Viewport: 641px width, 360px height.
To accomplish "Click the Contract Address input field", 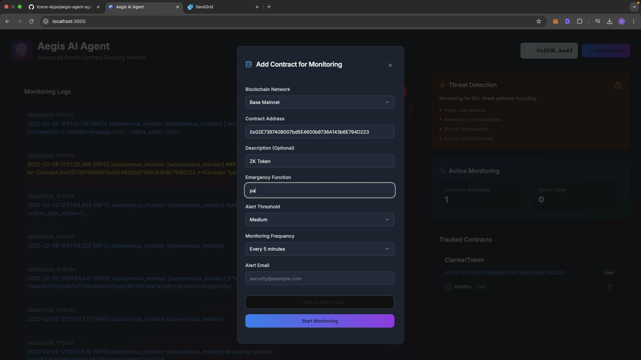I will pyautogui.click(x=319, y=132).
